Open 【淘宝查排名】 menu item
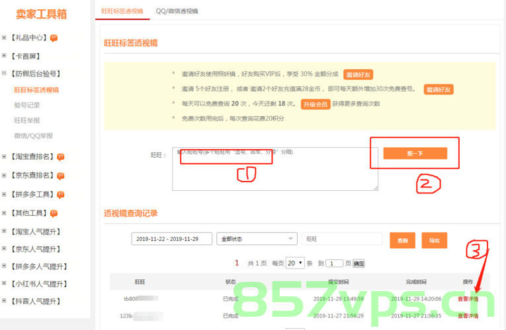The height and width of the screenshot is (330, 506). point(32,156)
